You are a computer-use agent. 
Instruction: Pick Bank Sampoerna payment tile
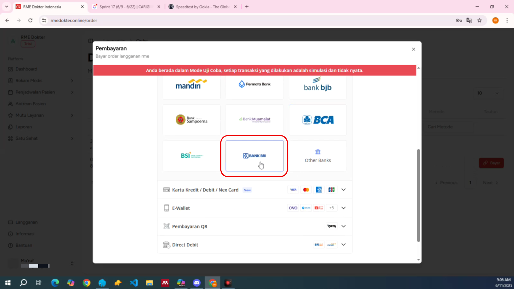191,120
